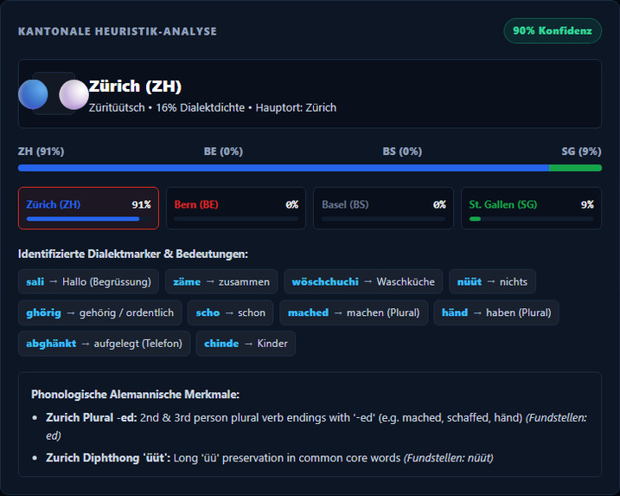Click the scho → schon chip

(x=231, y=312)
